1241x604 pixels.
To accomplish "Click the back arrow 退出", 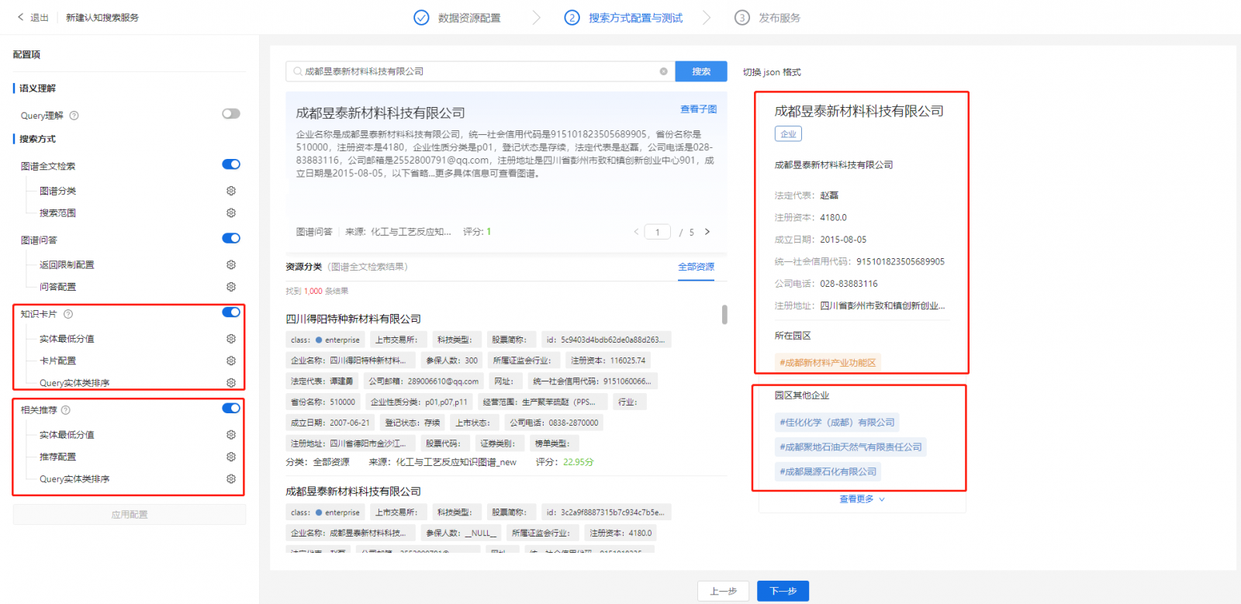I will 20,17.
